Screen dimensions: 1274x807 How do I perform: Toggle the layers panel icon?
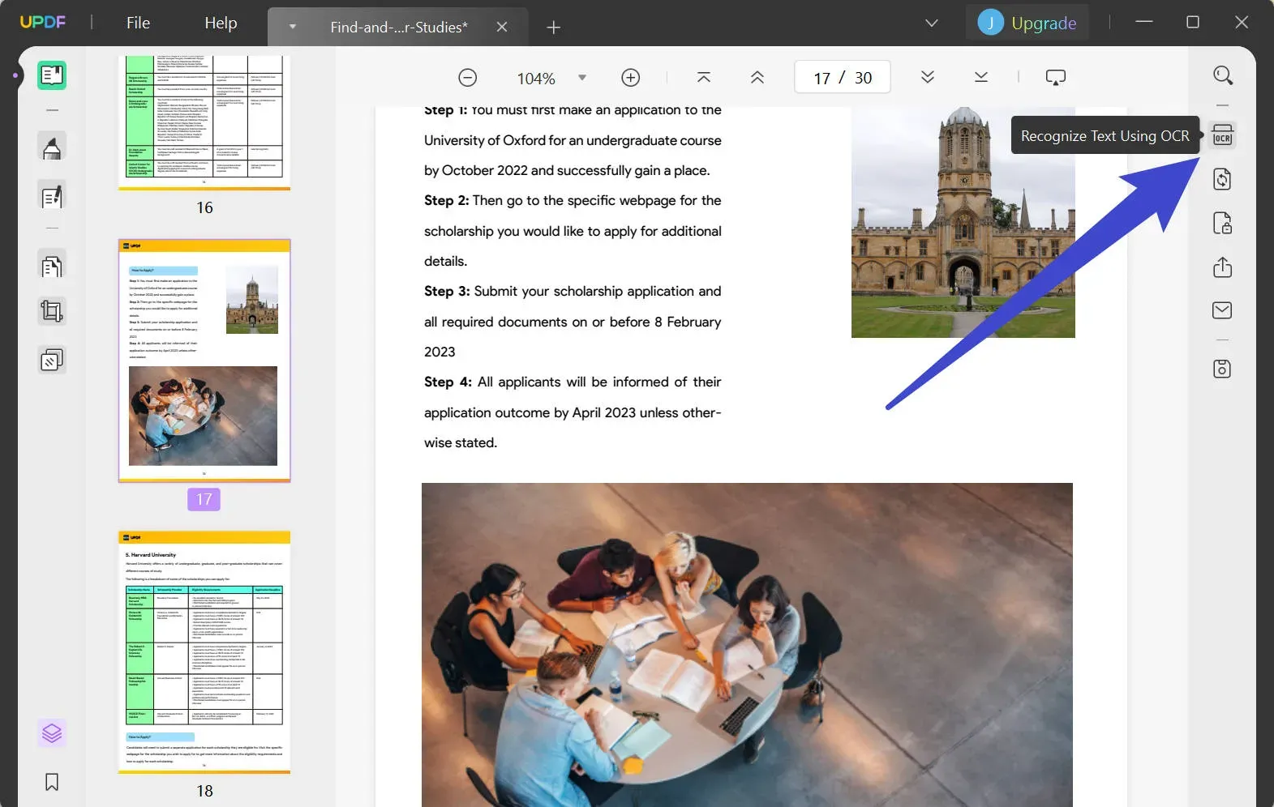click(x=52, y=733)
